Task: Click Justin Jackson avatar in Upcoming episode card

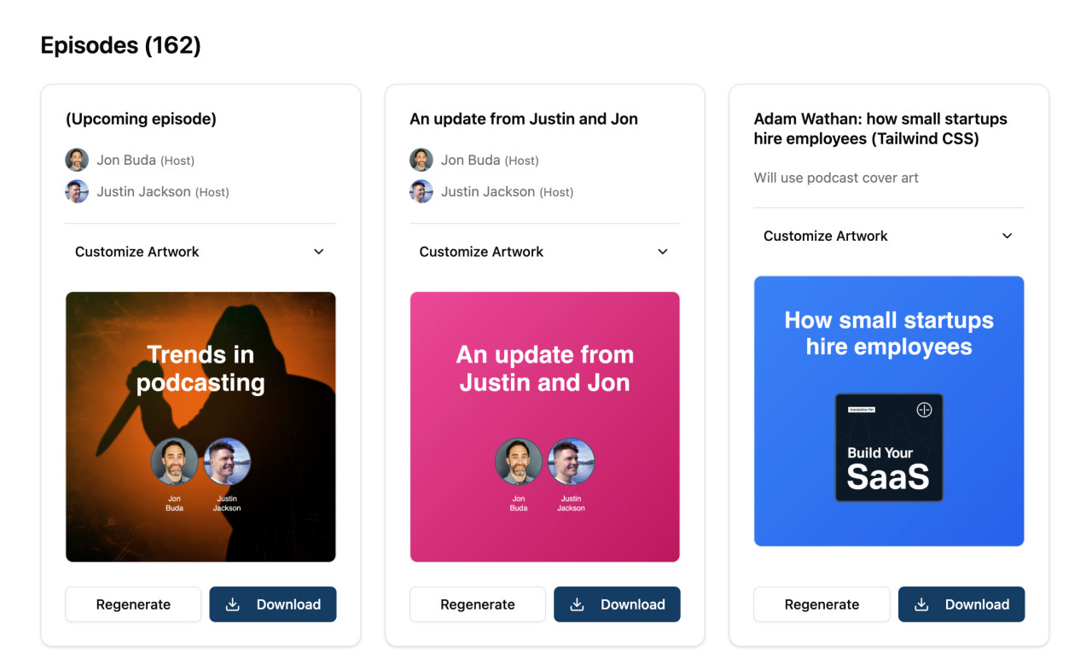Action: (77, 191)
